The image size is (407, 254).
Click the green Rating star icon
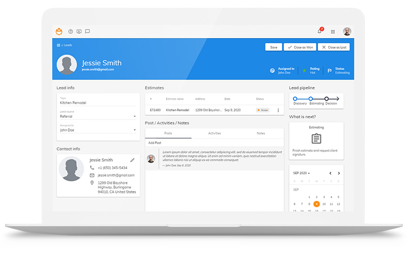pos(304,71)
